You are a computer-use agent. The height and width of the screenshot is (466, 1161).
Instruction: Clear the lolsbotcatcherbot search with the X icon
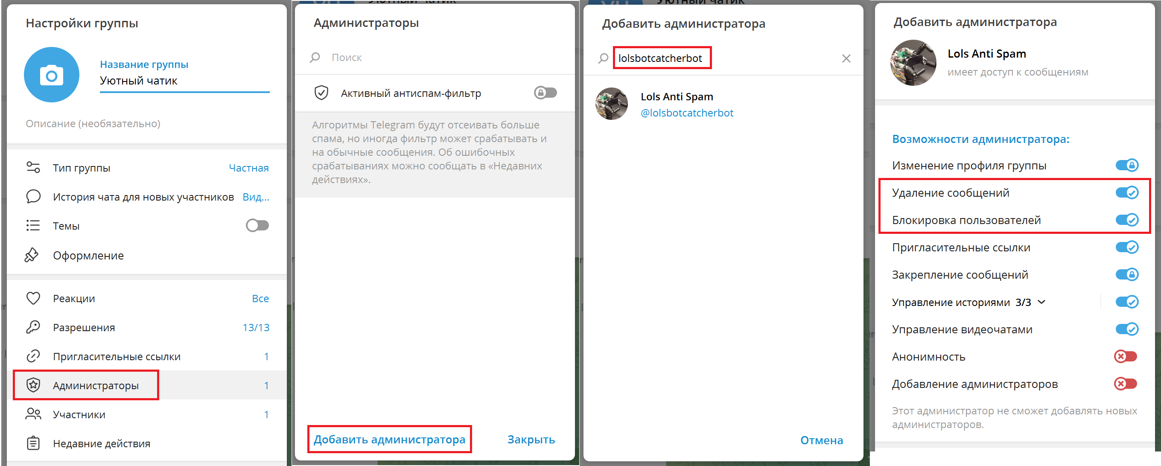(846, 58)
